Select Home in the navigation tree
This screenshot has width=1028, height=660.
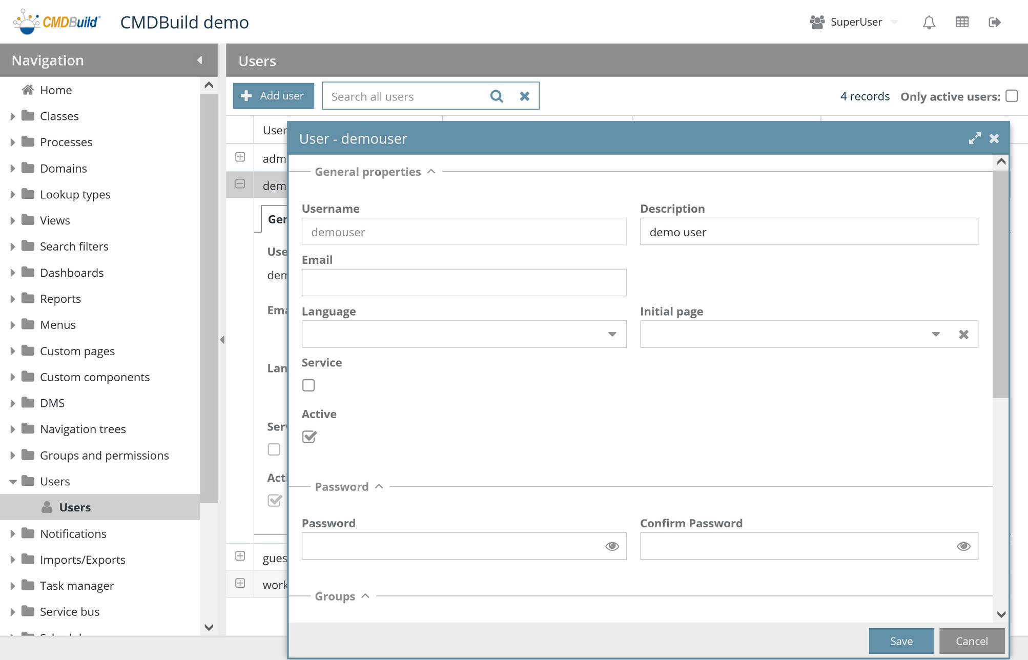55,90
